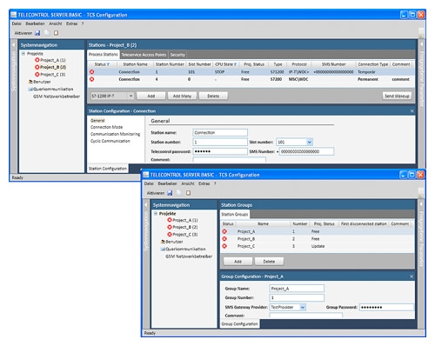Collapse Projekte node in Station Groups window tree
Viewport: 435px width, 346px height.
tap(156, 213)
